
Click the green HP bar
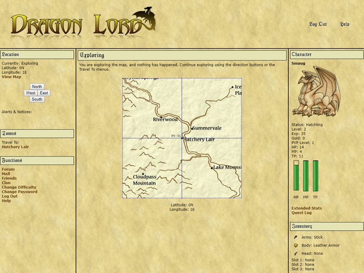(x=295, y=177)
